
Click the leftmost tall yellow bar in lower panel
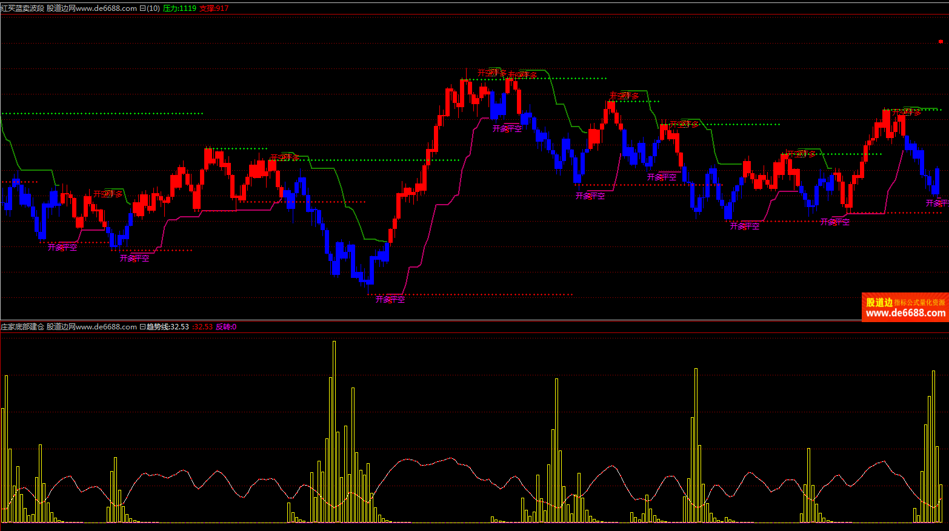(7, 448)
